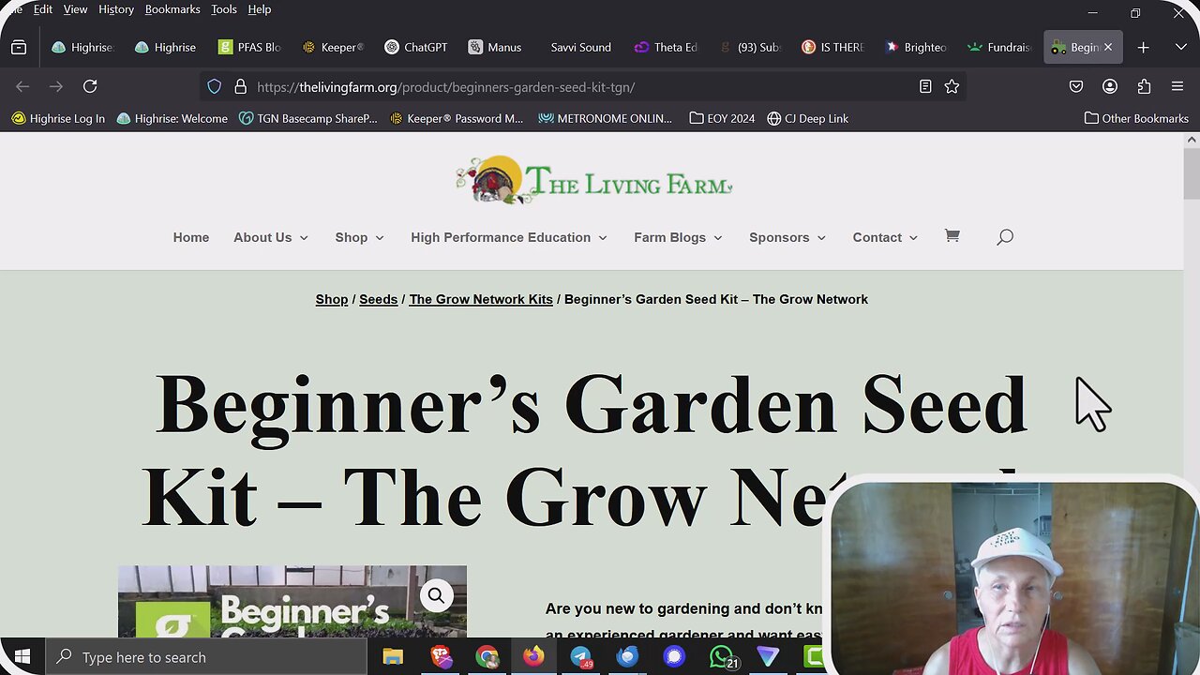Switch to the Keeper tab
Screen dimensions: 1200x675
[x=333, y=47]
